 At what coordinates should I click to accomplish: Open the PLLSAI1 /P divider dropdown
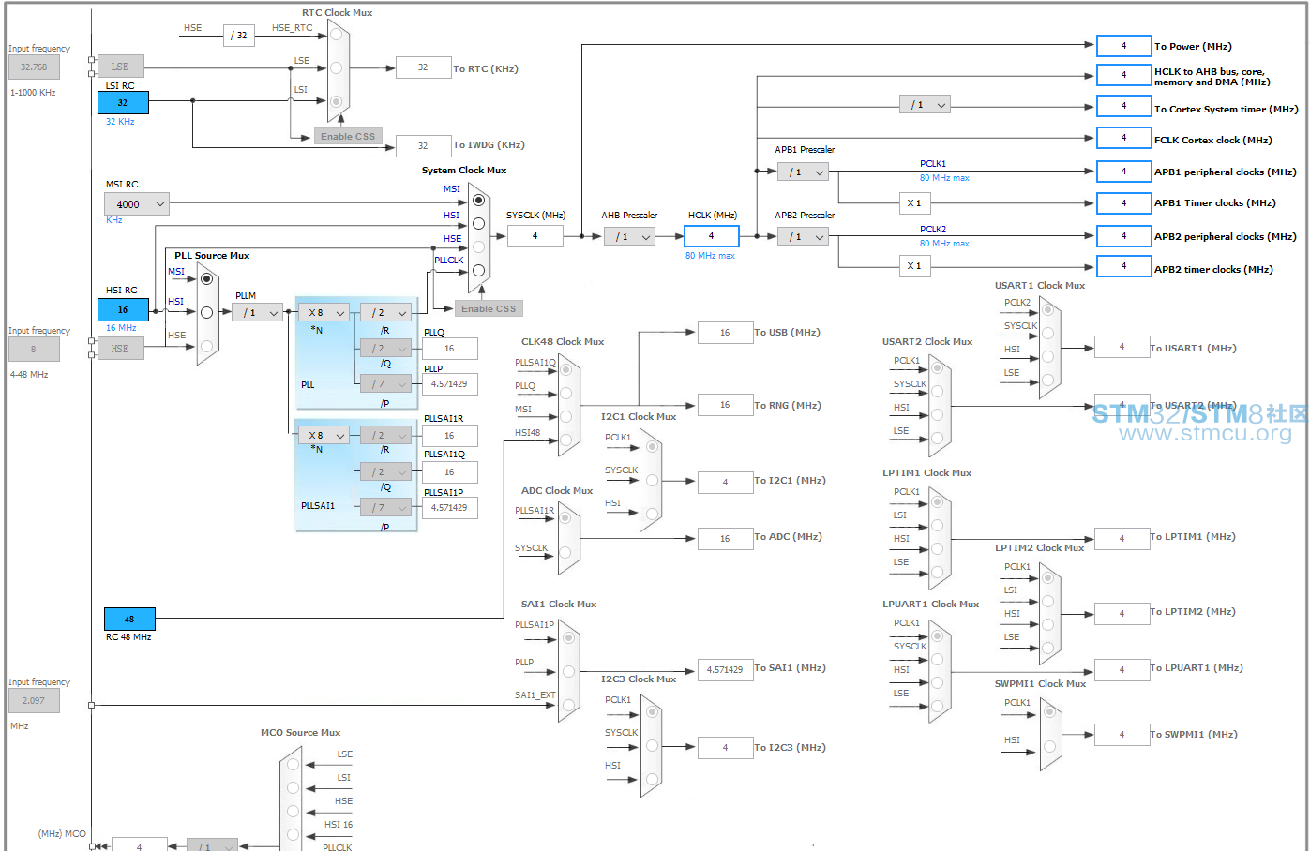coord(386,508)
